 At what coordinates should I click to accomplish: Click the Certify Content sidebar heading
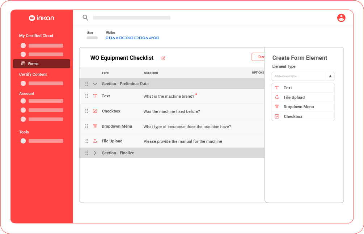point(33,74)
